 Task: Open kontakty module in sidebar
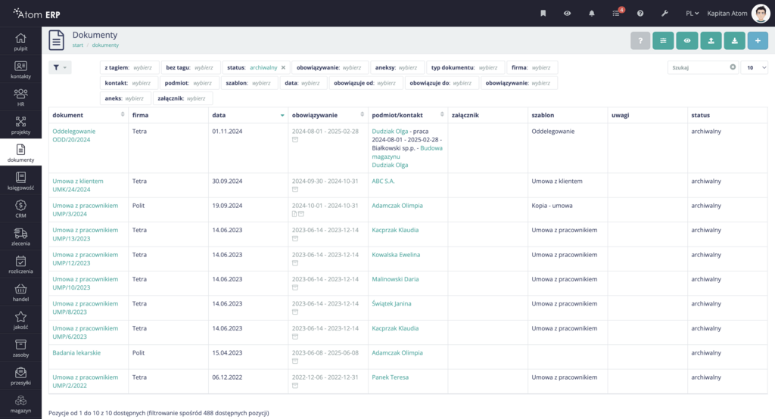(x=20, y=70)
